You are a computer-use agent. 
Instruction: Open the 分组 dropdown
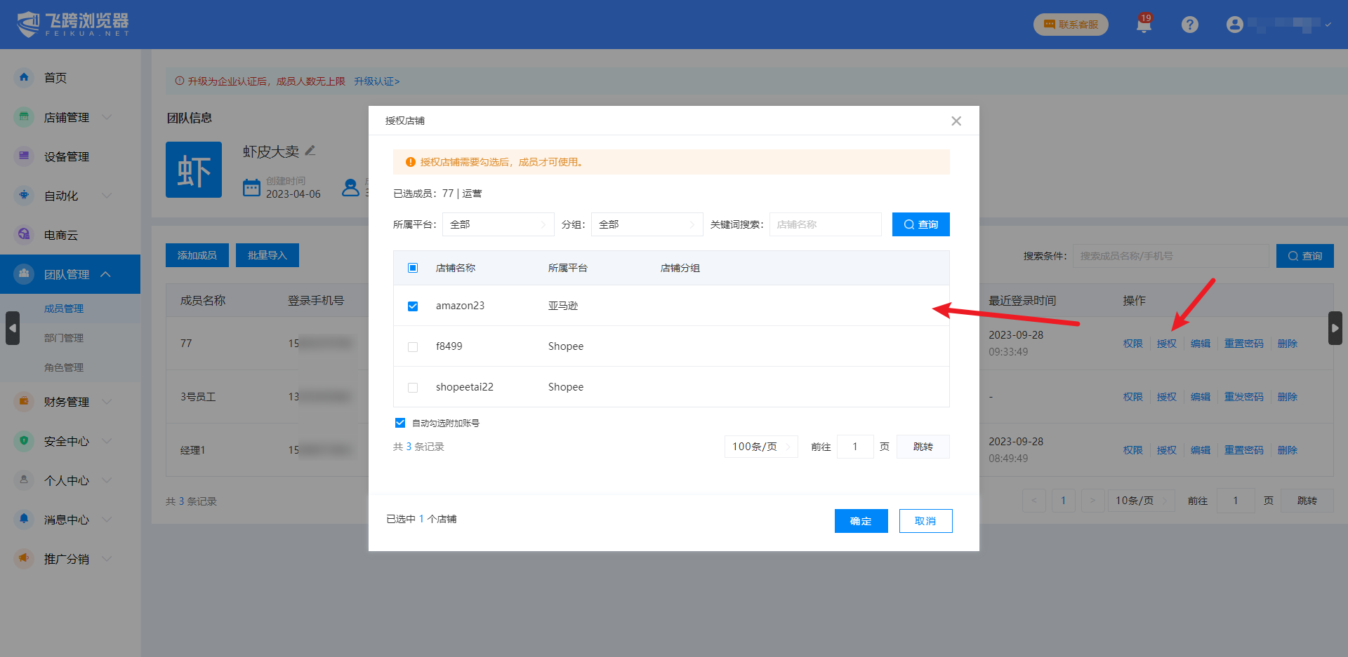pyautogui.click(x=647, y=224)
